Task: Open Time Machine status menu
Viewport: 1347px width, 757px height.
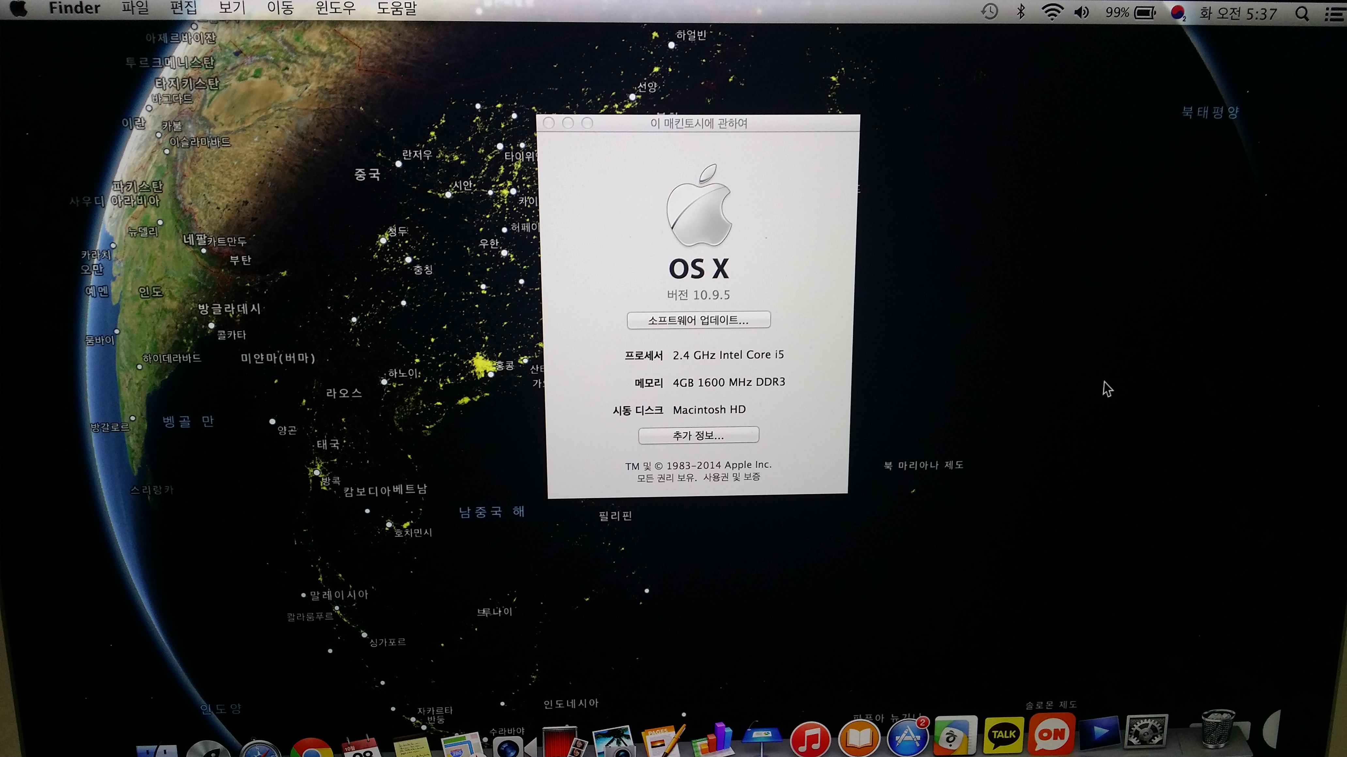Action: click(x=989, y=11)
